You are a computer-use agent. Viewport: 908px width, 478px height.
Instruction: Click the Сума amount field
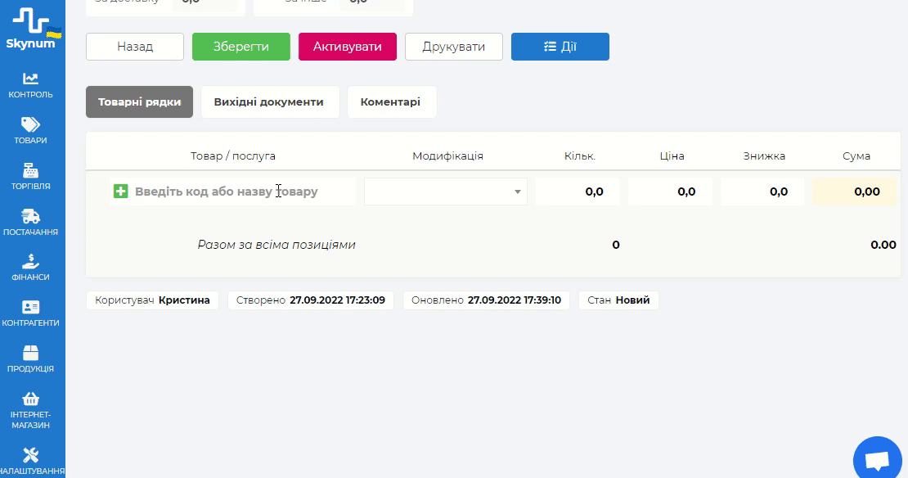click(x=854, y=192)
